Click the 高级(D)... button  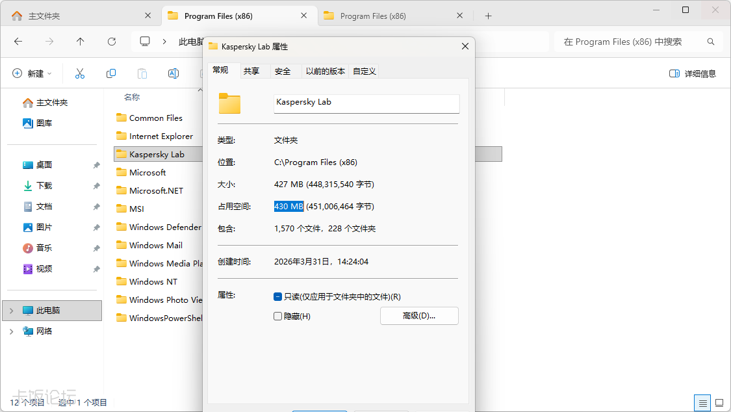(x=419, y=316)
